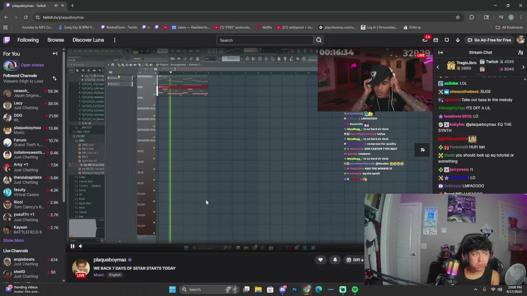Open the Twitch home logo
This screenshot has height=296, width=527.
[7, 40]
